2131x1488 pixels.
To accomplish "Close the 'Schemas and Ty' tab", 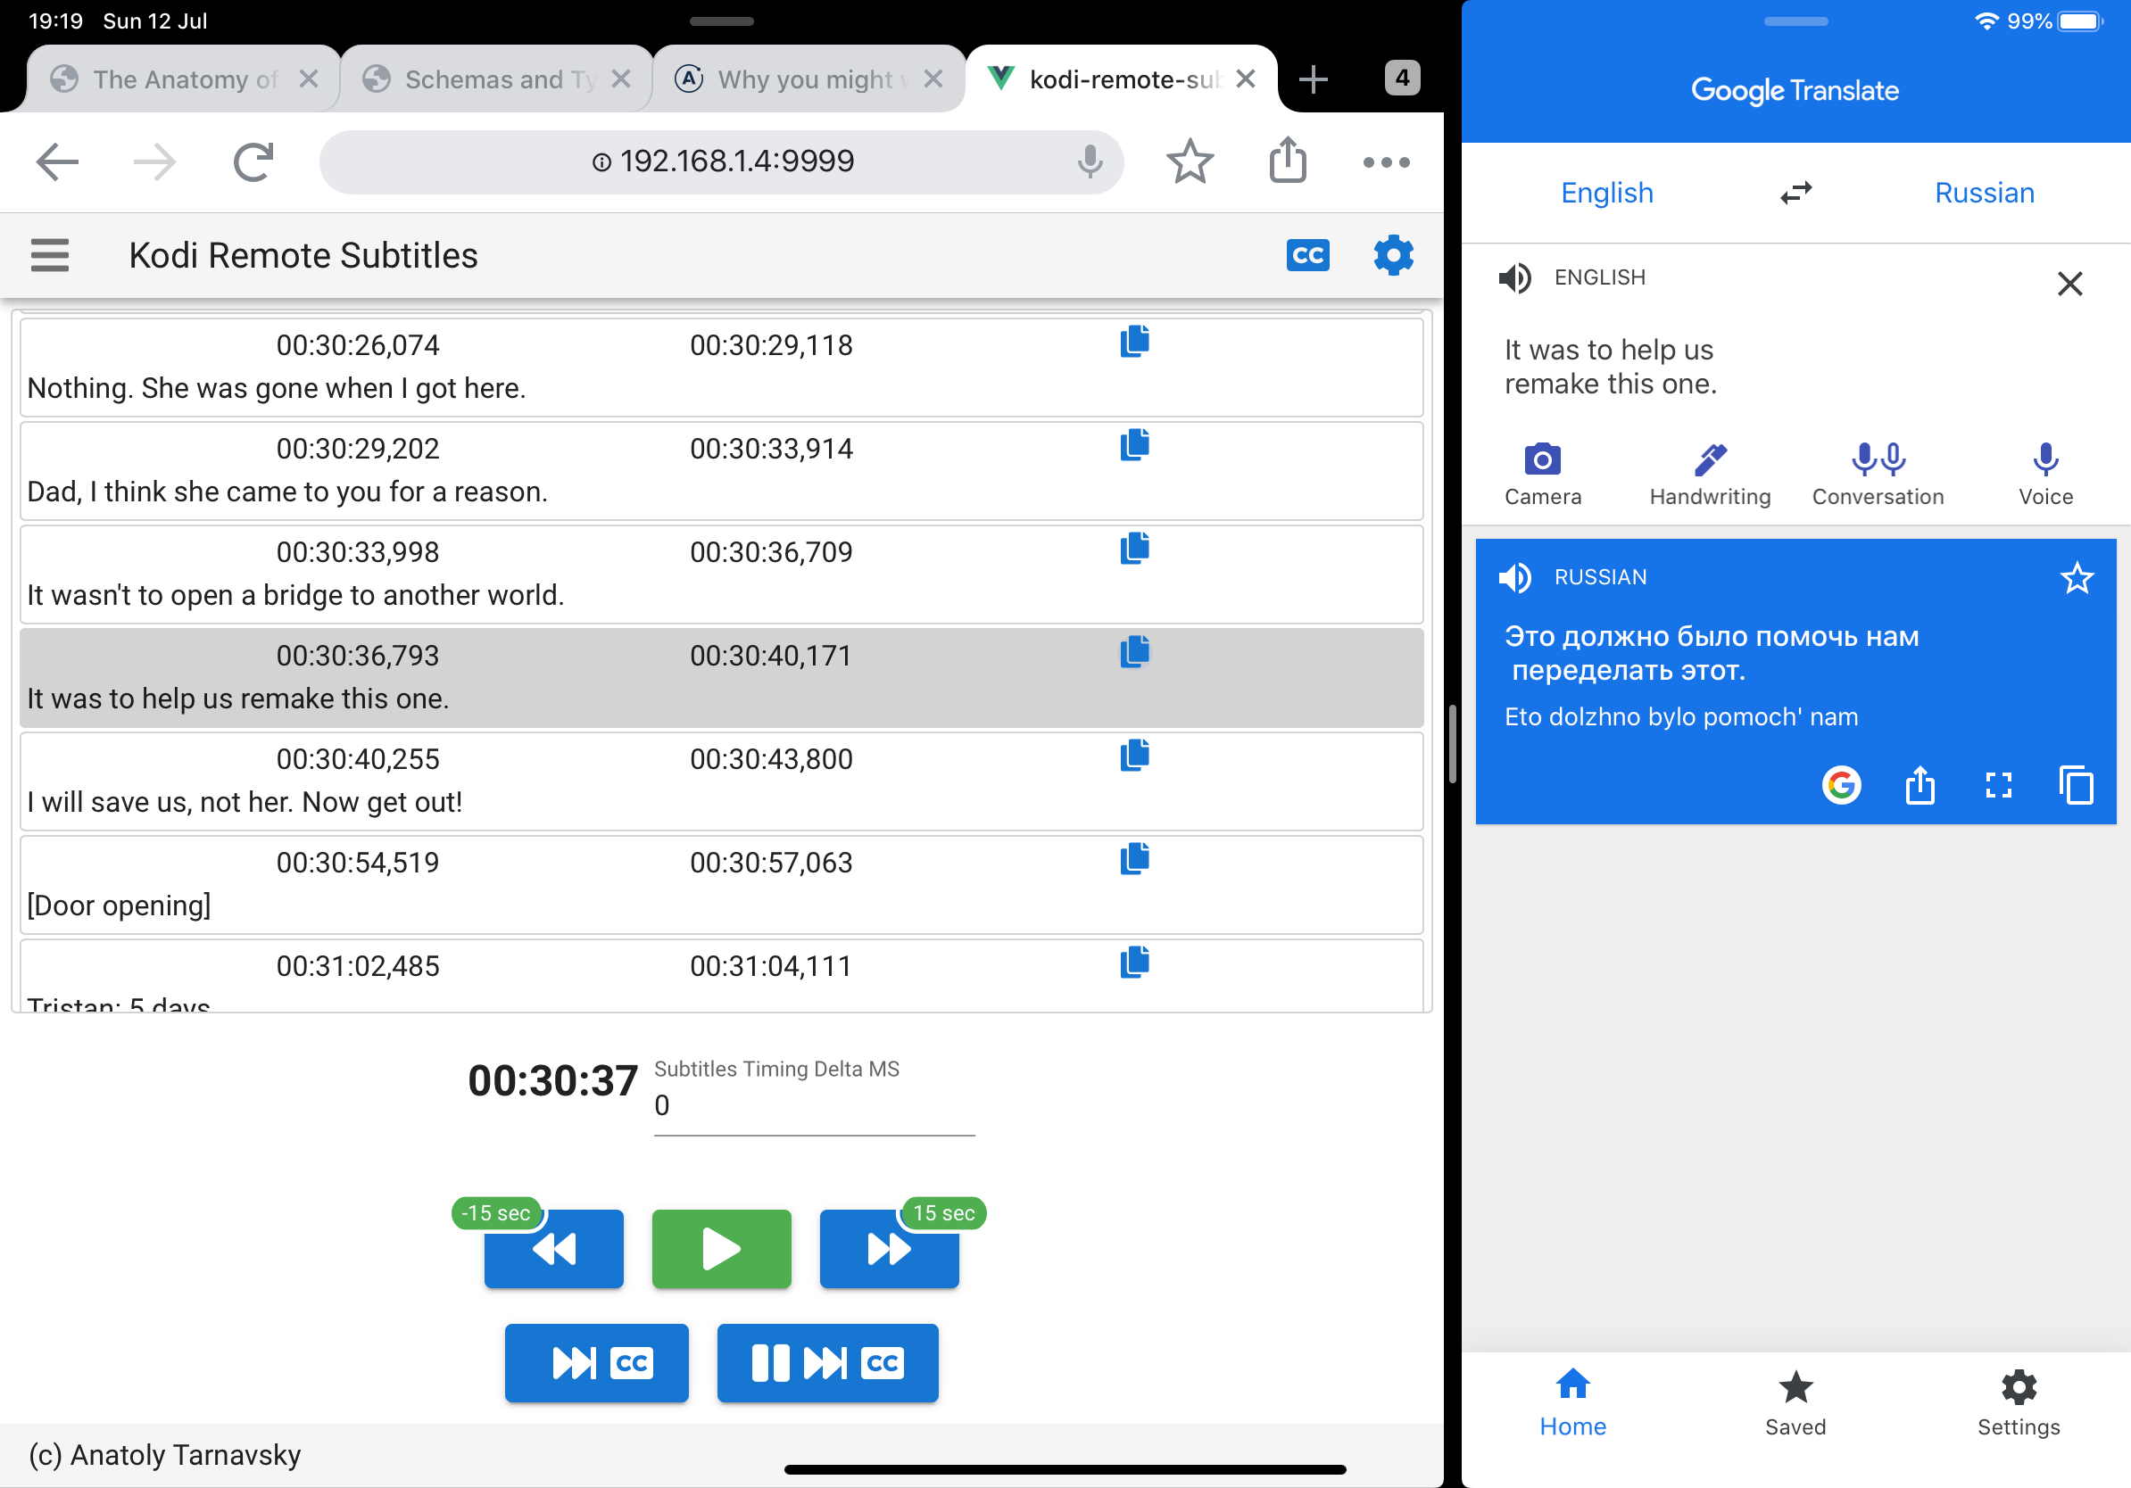I will tap(621, 79).
